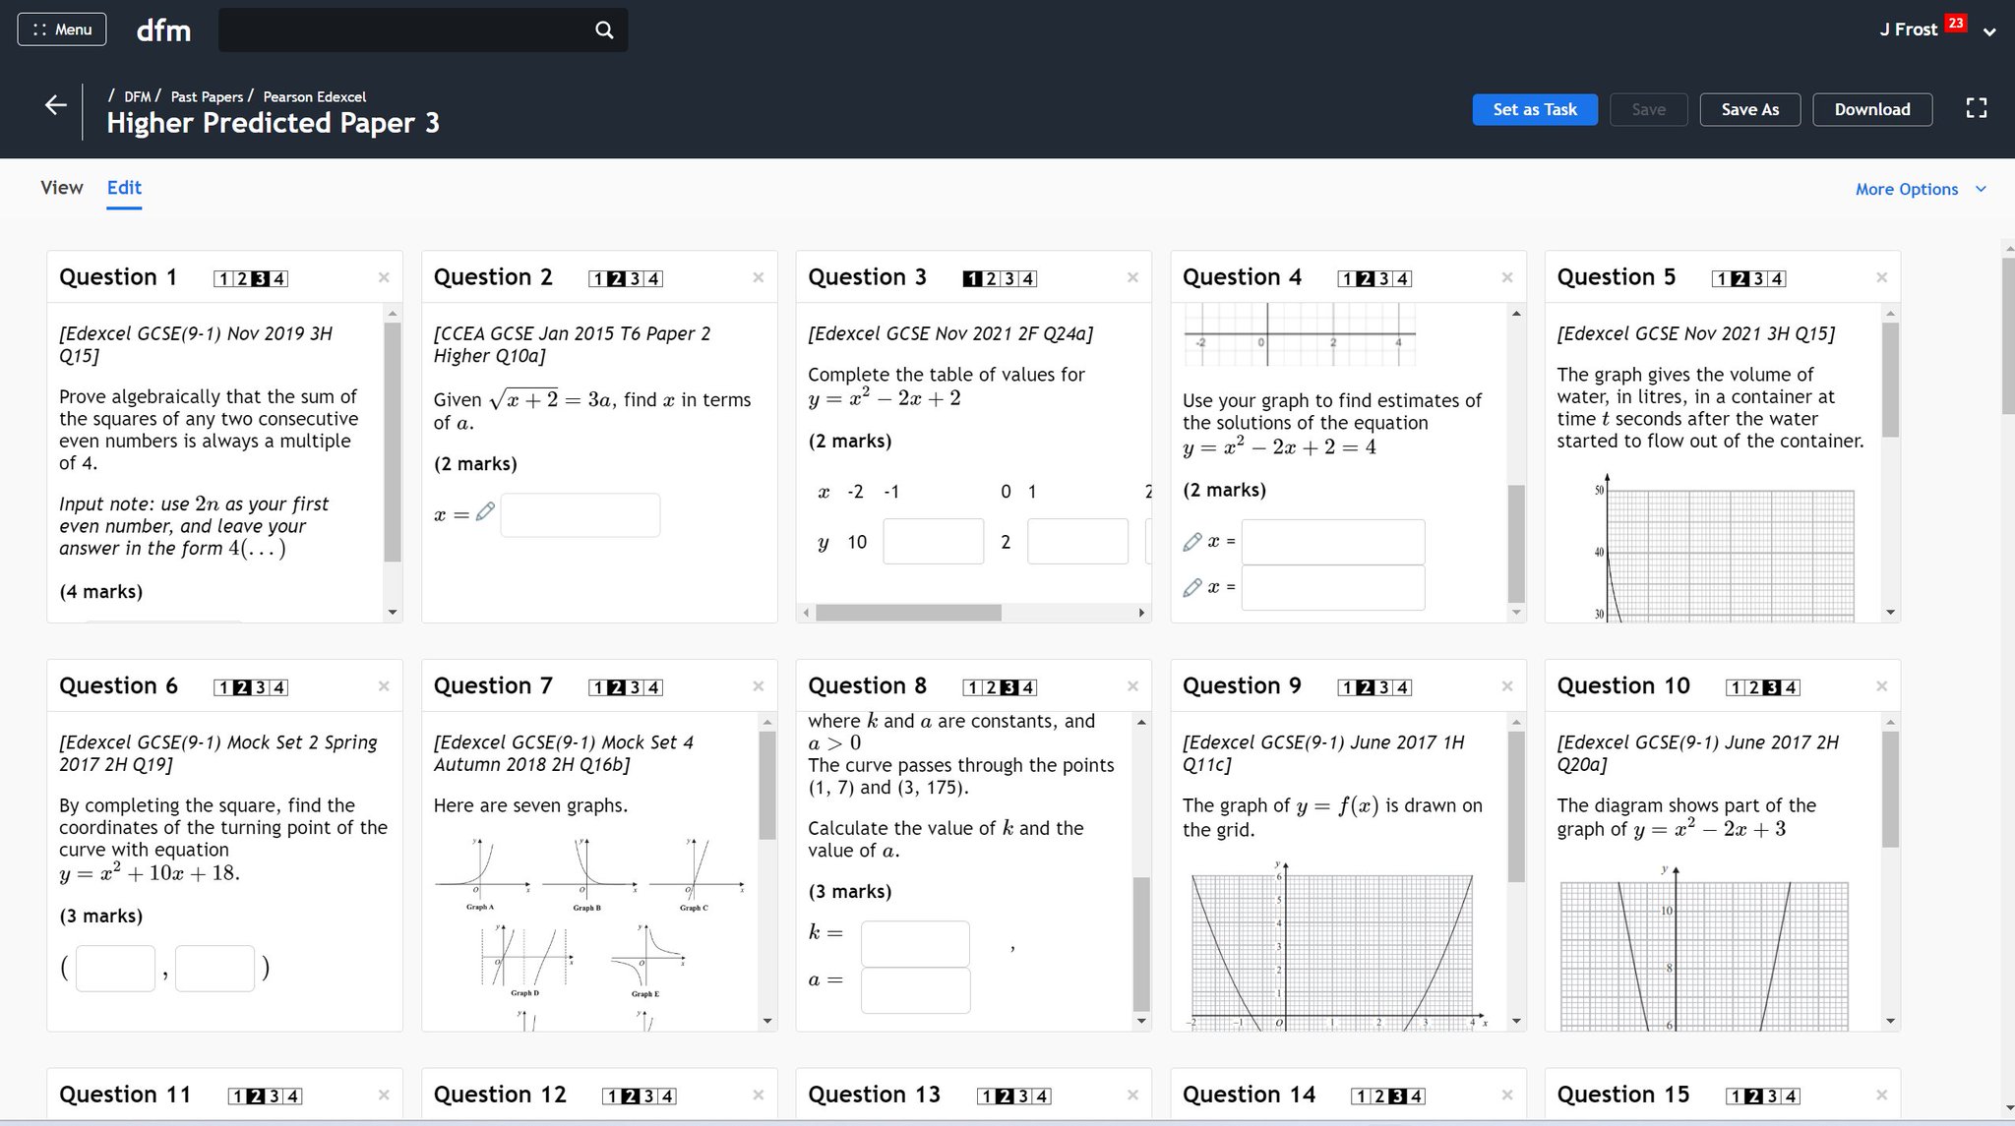Screen dimensions: 2015x1126
Task: Click notification badge showing 23
Action: pos(1956,23)
